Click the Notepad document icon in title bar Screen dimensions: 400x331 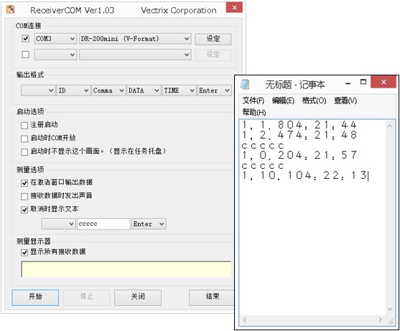pos(245,84)
